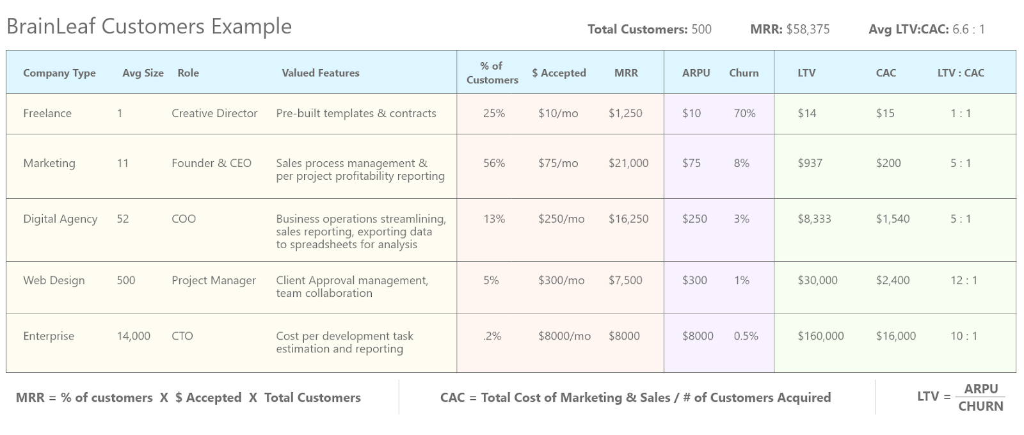1024x435 pixels.
Task: Click the 'Web Design' company type cell
Action: [x=54, y=280]
